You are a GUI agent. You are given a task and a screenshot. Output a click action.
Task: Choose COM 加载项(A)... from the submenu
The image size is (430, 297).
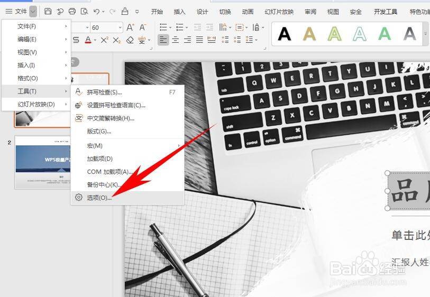127,172
